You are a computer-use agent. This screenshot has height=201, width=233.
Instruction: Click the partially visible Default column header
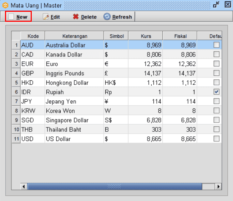coord(209,36)
